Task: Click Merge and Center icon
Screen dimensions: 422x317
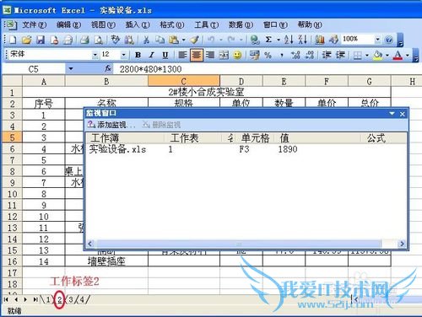Action: pos(224,55)
